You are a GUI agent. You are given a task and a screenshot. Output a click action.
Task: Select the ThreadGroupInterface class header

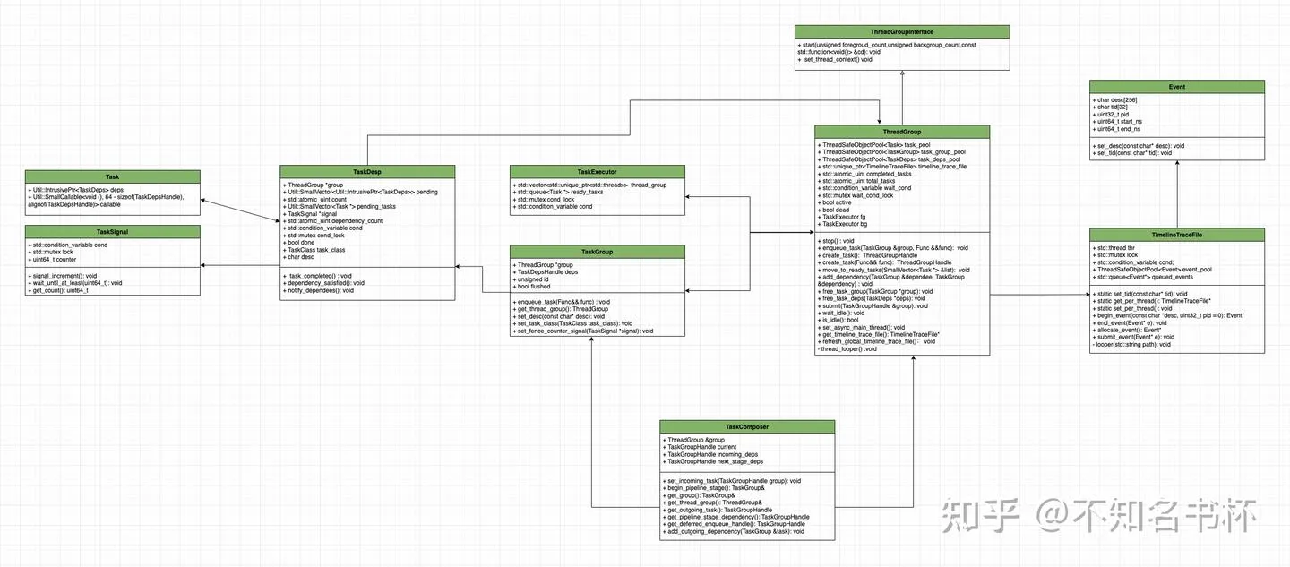tap(902, 31)
